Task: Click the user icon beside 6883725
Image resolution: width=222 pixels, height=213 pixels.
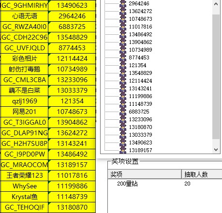Action: (123, 112)
